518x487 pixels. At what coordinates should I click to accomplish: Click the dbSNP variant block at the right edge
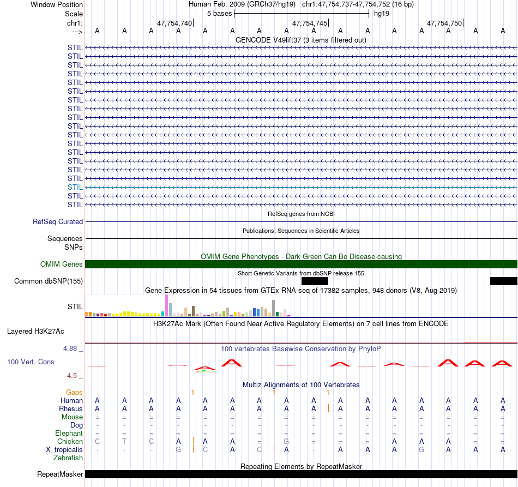[x=503, y=281]
